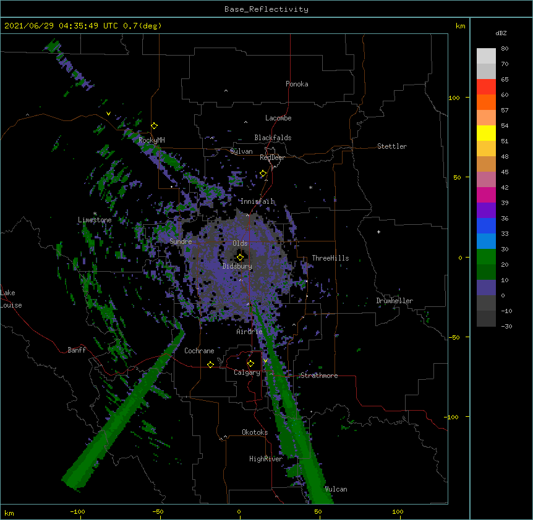Click the Innisfail city label

pyautogui.click(x=257, y=201)
